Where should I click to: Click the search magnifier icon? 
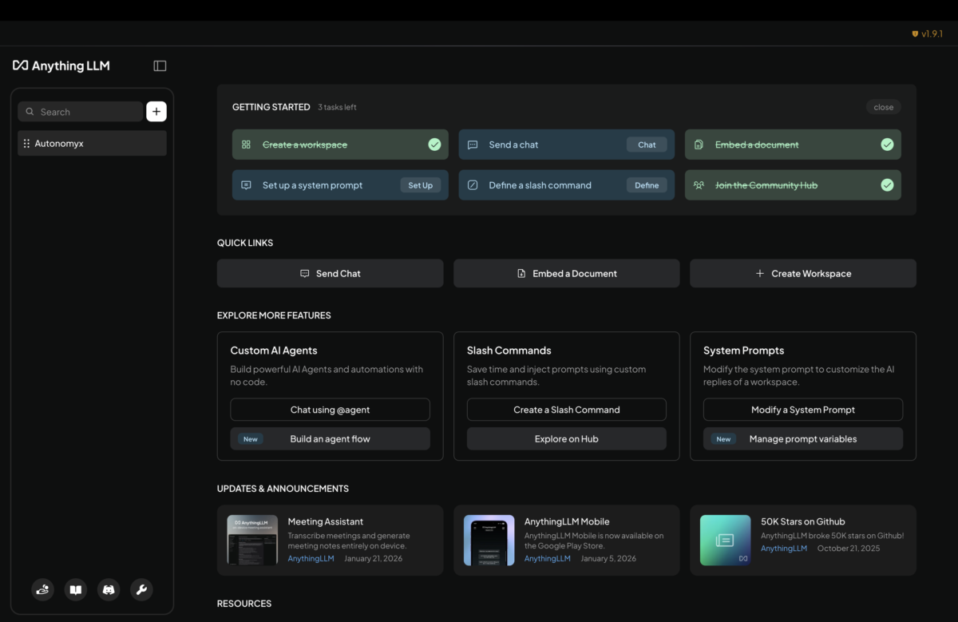[29, 111]
